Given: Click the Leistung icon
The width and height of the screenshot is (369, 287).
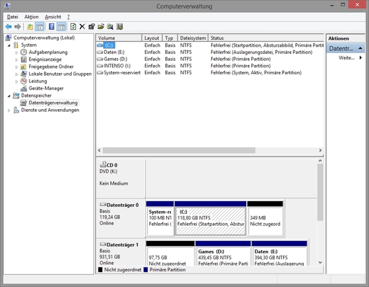Looking at the screenshot, I should click(x=23, y=81).
